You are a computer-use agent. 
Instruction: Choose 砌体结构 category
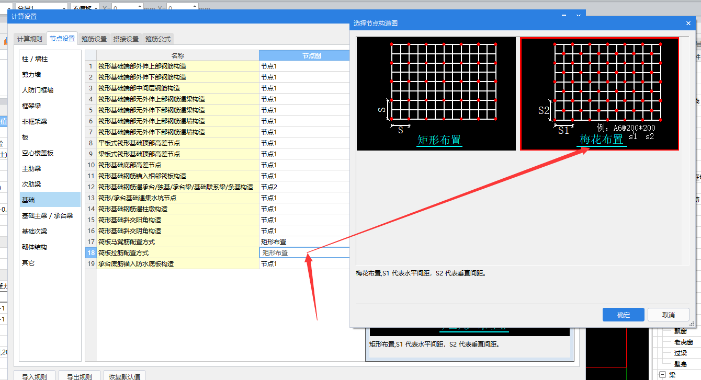point(50,247)
